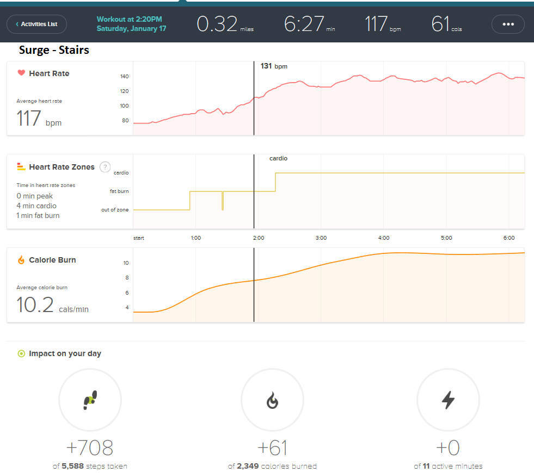
Task: Click the Heart Rate heart icon
Action: pyautogui.click(x=21, y=73)
